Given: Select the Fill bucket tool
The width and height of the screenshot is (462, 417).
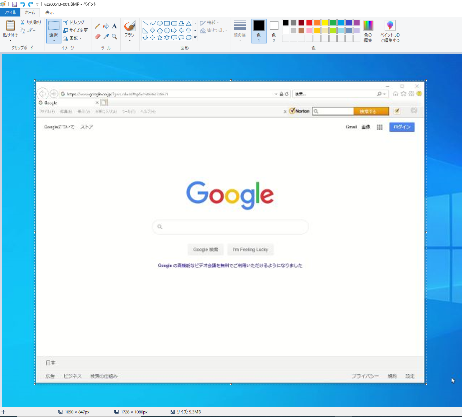Looking at the screenshot, I should [x=106, y=26].
